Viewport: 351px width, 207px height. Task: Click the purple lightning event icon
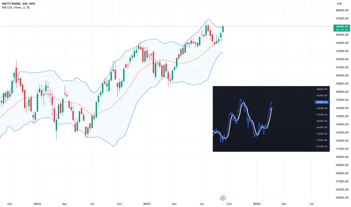(223, 198)
